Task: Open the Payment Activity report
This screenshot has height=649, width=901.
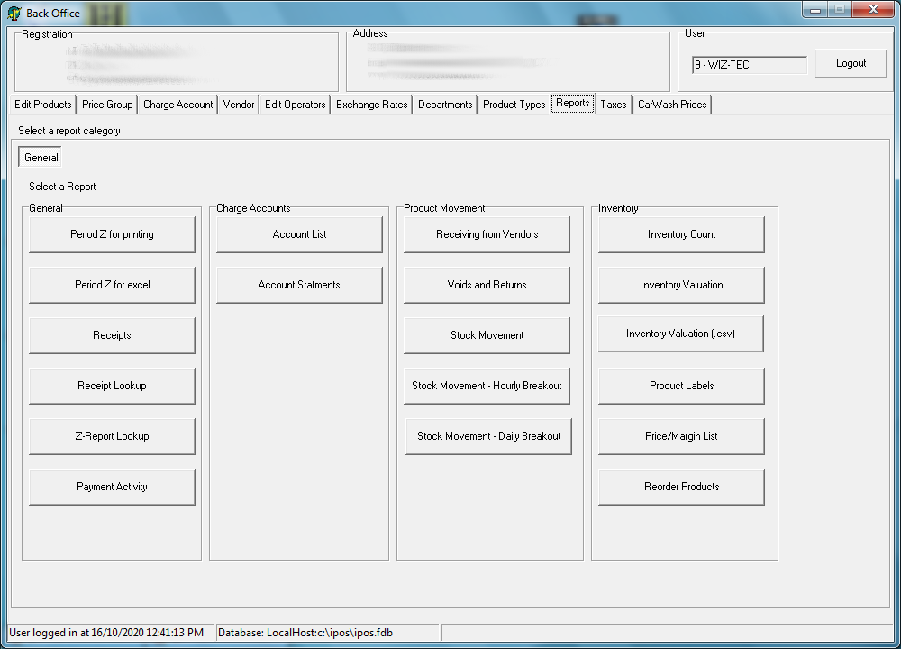Action: point(112,487)
